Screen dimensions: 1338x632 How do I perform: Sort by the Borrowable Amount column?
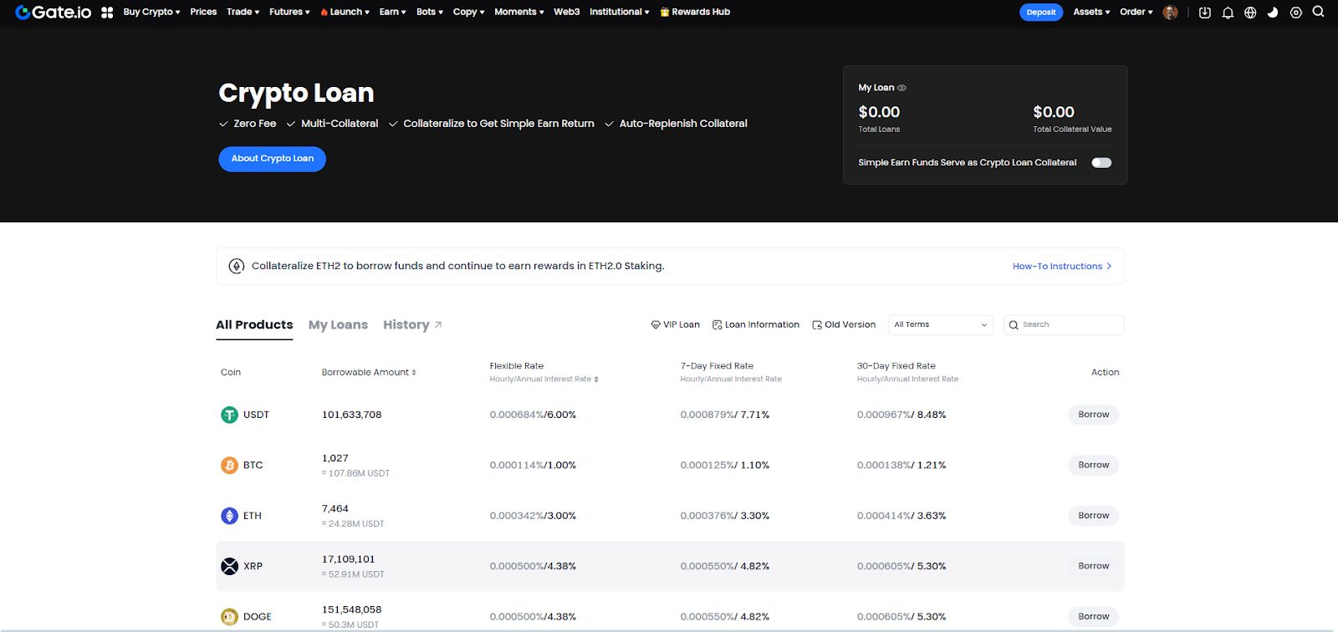point(368,373)
